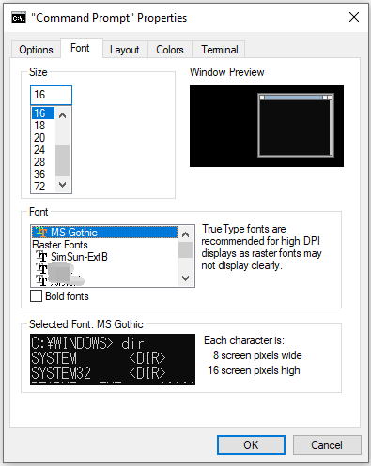Screen dimensions: 371x466
Task: Select the MS Gothic TrueType font icon
Action: (x=41, y=232)
